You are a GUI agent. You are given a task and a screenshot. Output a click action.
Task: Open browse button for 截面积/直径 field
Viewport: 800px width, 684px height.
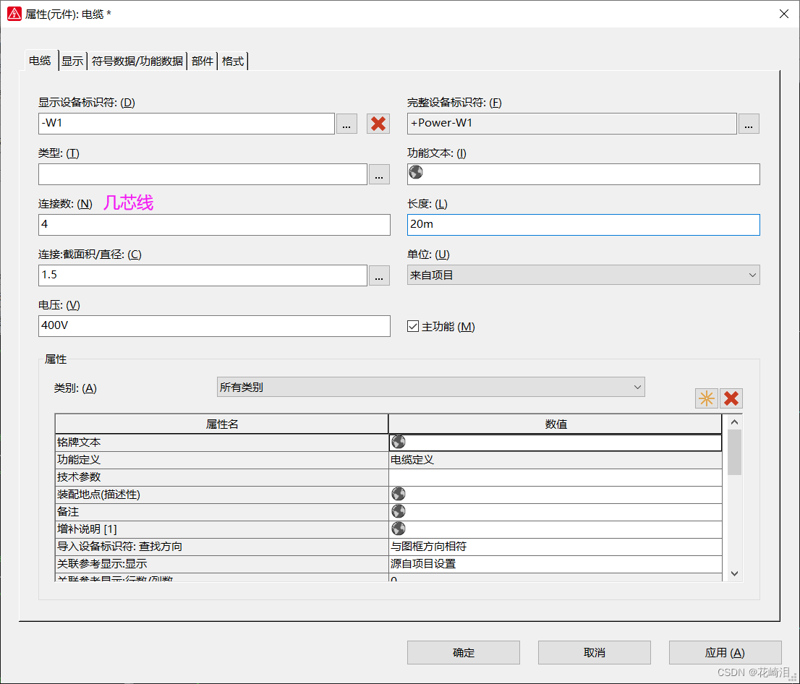tap(379, 275)
